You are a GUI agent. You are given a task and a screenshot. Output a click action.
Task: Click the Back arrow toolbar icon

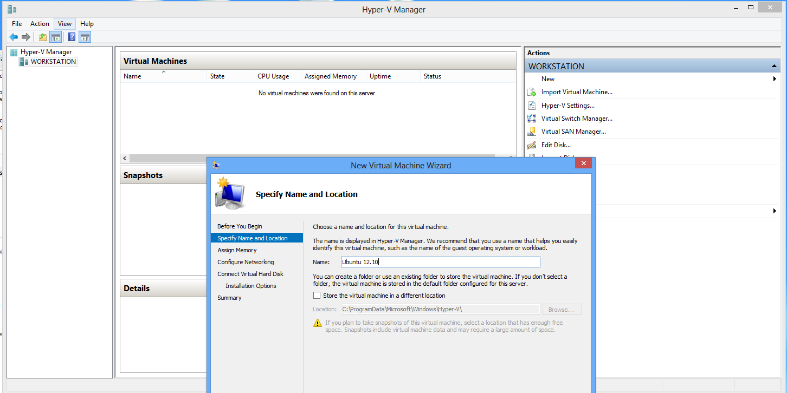point(14,37)
